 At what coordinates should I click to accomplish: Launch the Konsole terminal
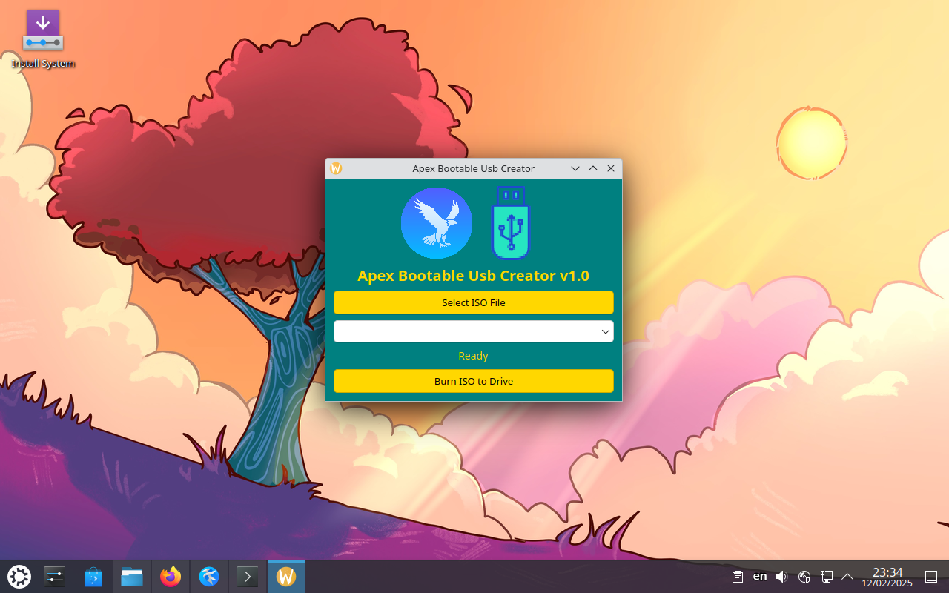(x=248, y=577)
